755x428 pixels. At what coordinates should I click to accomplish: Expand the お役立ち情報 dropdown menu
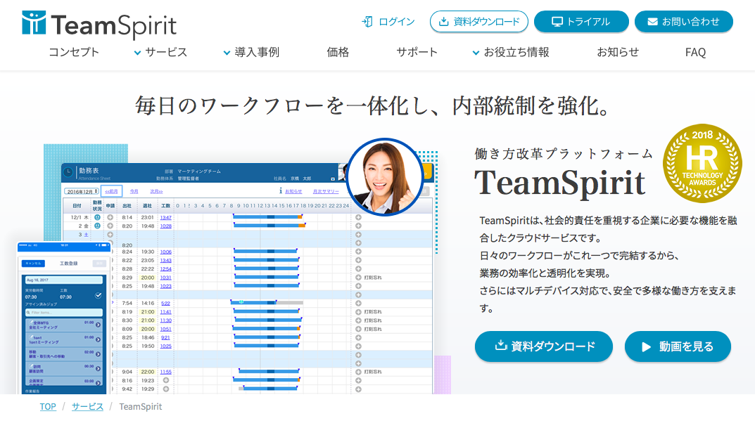511,52
